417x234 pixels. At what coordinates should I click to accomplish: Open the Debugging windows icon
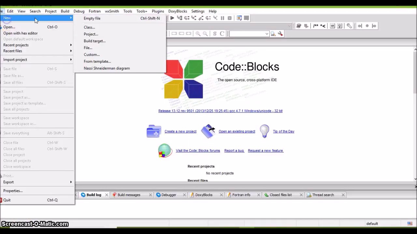239,18
